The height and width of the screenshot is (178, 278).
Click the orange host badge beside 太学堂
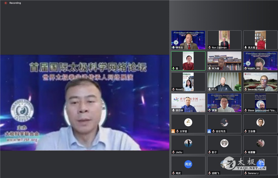pos(174,131)
